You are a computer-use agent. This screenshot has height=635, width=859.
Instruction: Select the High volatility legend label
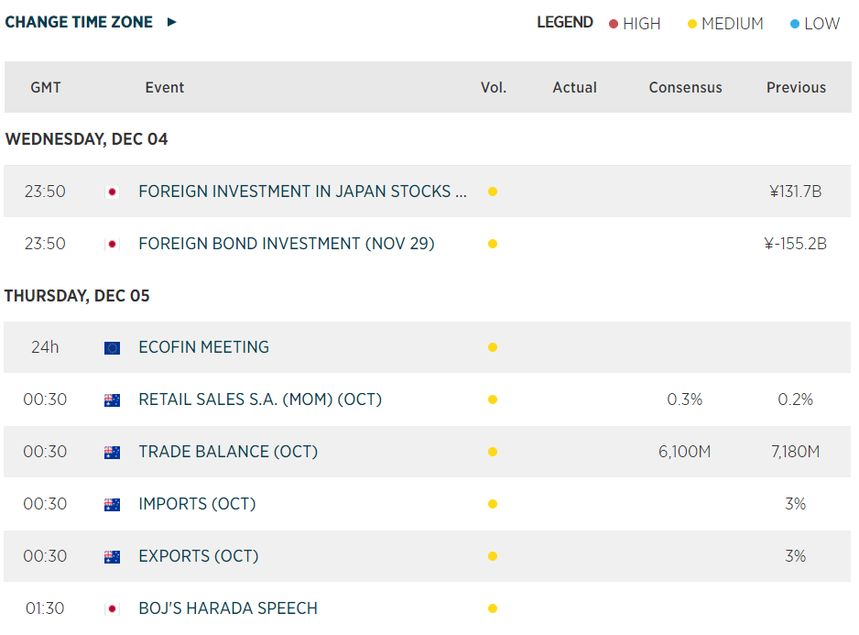pos(641,24)
